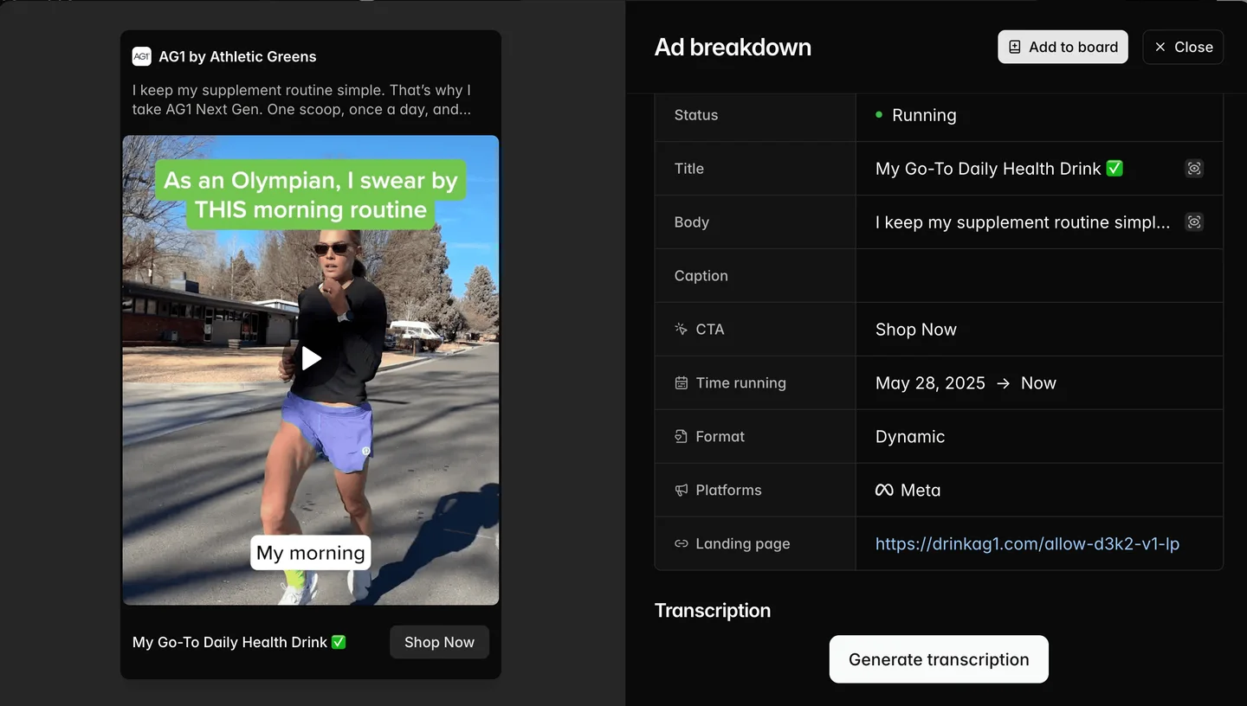Viewport: 1247px width, 706px height.
Task: Click 'AG1 by Athletic Greens' advertiser name
Action: [x=237, y=56]
